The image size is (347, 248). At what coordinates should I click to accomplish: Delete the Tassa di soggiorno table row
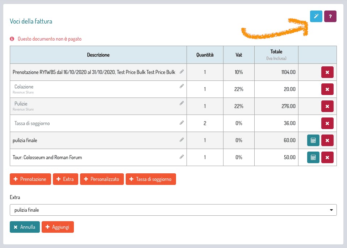[327, 123]
